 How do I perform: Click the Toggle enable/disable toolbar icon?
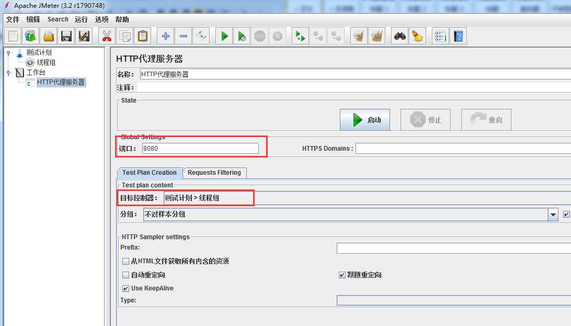tap(201, 36)
